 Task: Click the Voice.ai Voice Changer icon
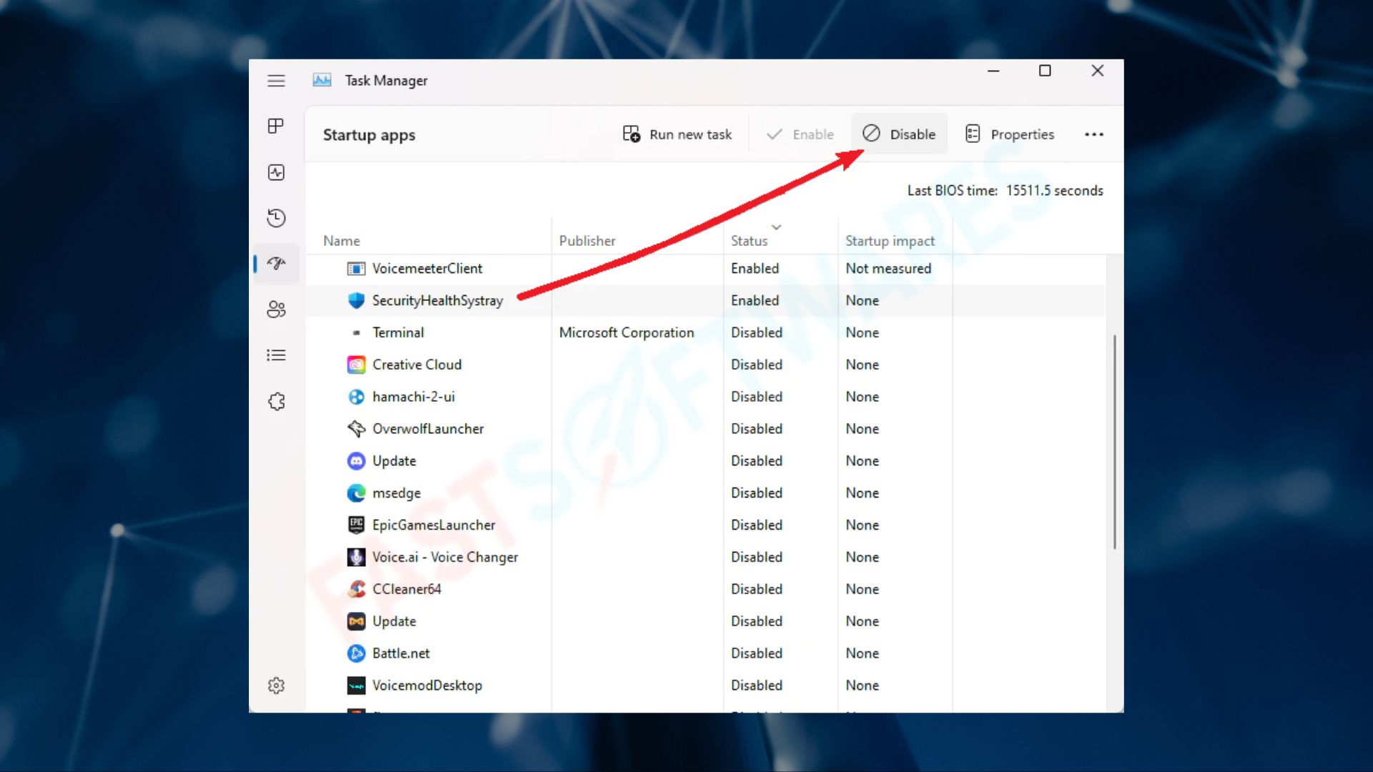pos(356,558)
